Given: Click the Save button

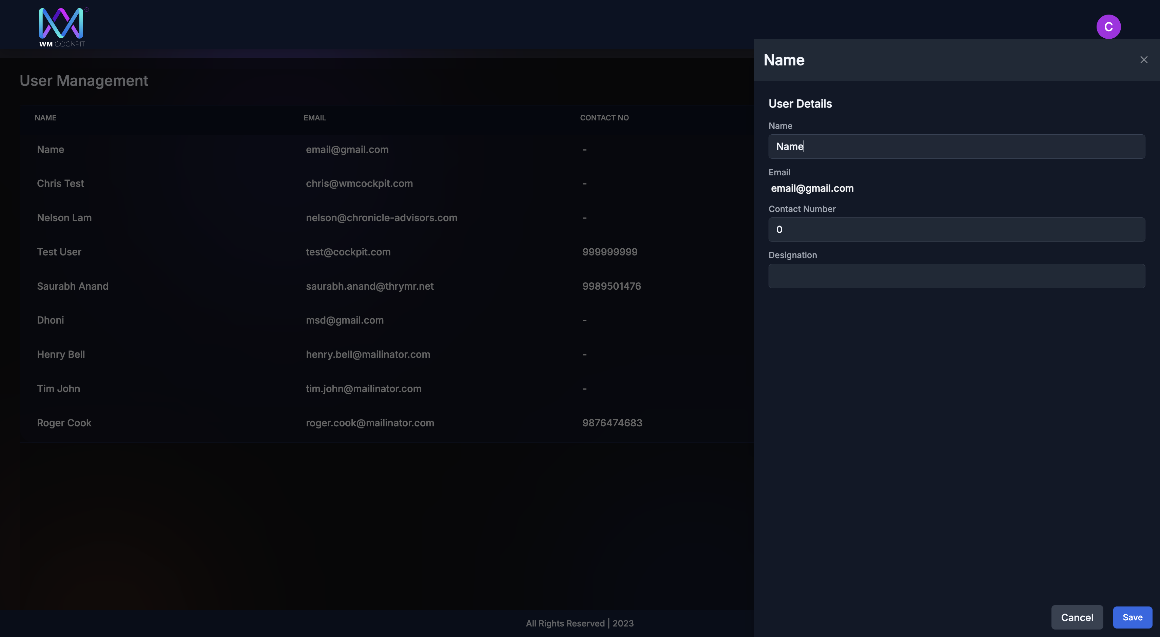Looking at the screenshot, I should (x=1132, y=617).
